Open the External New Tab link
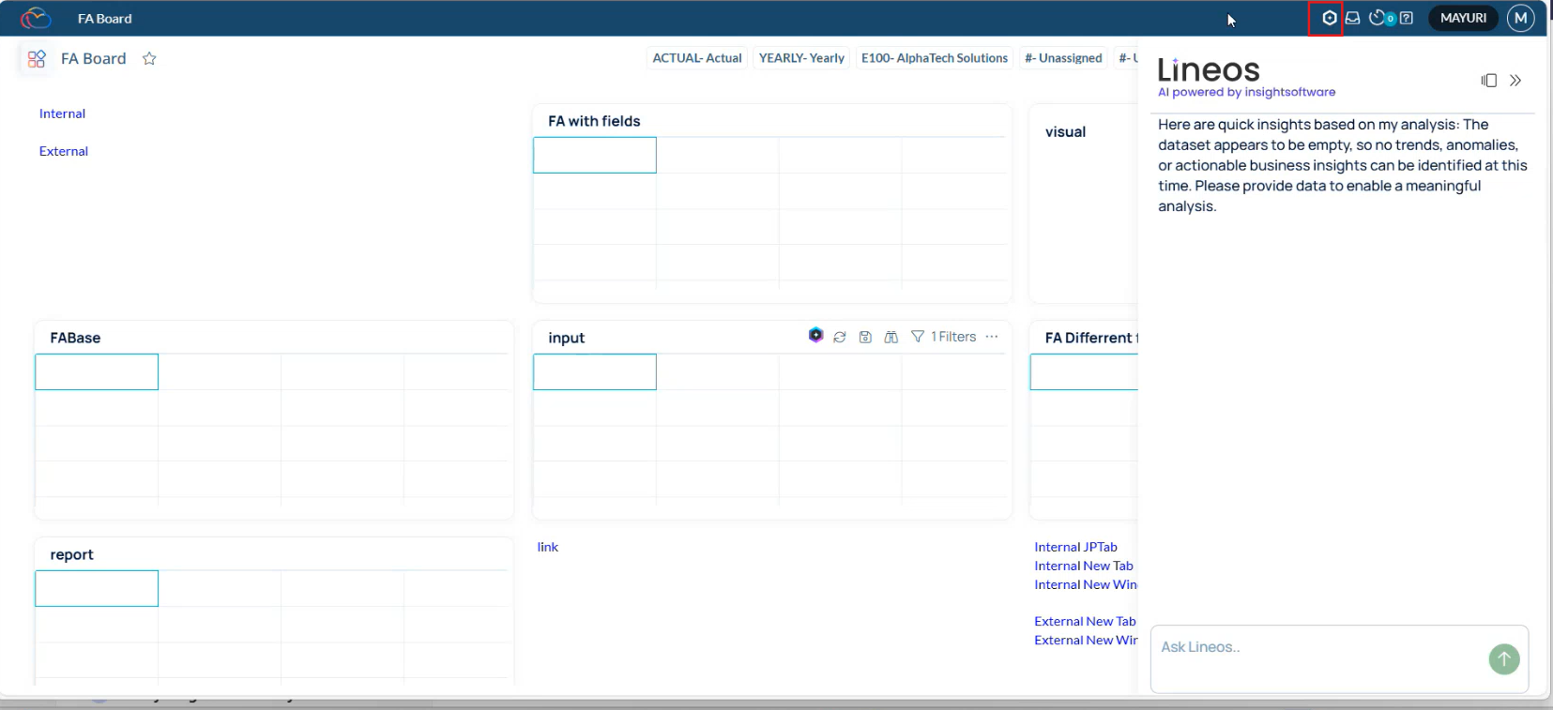 tap(1085, 621)
